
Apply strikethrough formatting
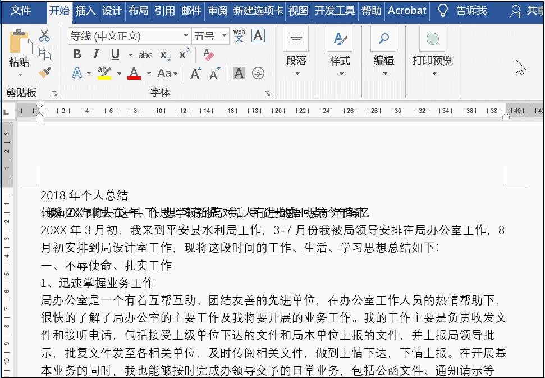click(x=145, y=54)
